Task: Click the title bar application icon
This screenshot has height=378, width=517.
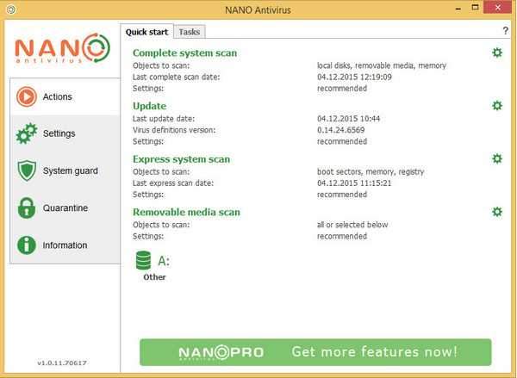Action: tap(11, 9)
